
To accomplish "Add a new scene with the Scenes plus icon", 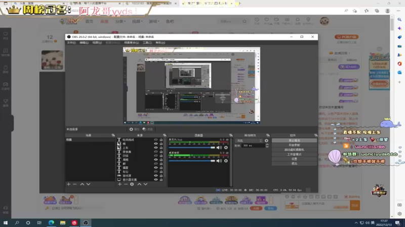I will pos(69,184).
